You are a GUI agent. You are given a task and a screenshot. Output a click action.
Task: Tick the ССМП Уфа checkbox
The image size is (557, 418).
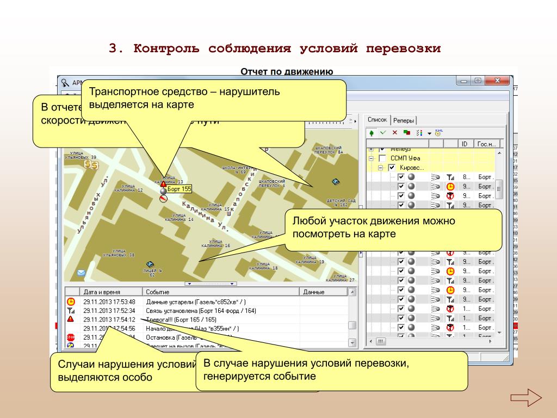tap(382, 158)
